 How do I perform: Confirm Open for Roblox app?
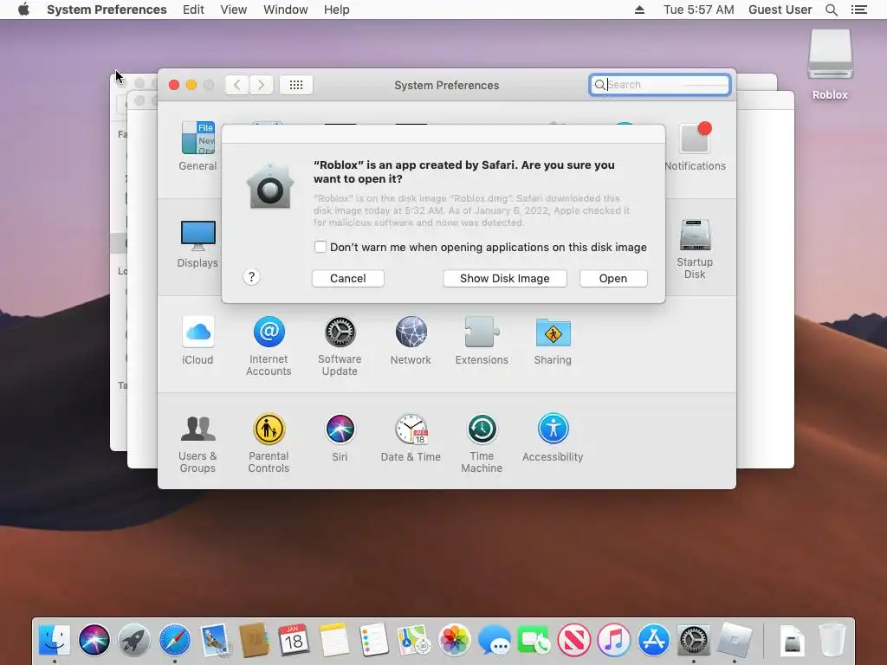click(613, 278)
